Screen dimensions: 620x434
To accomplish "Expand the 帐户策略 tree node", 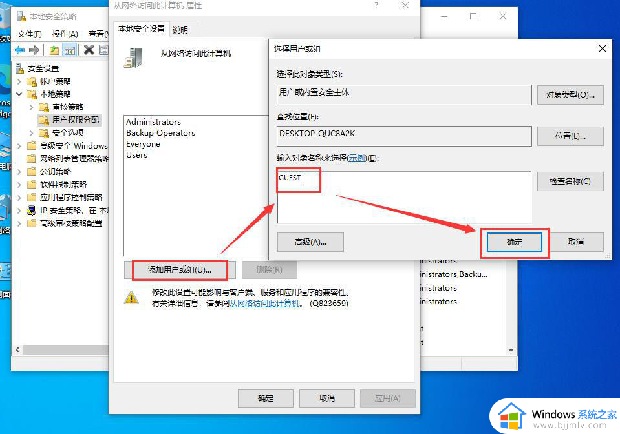I will click(x=19, y=81).
